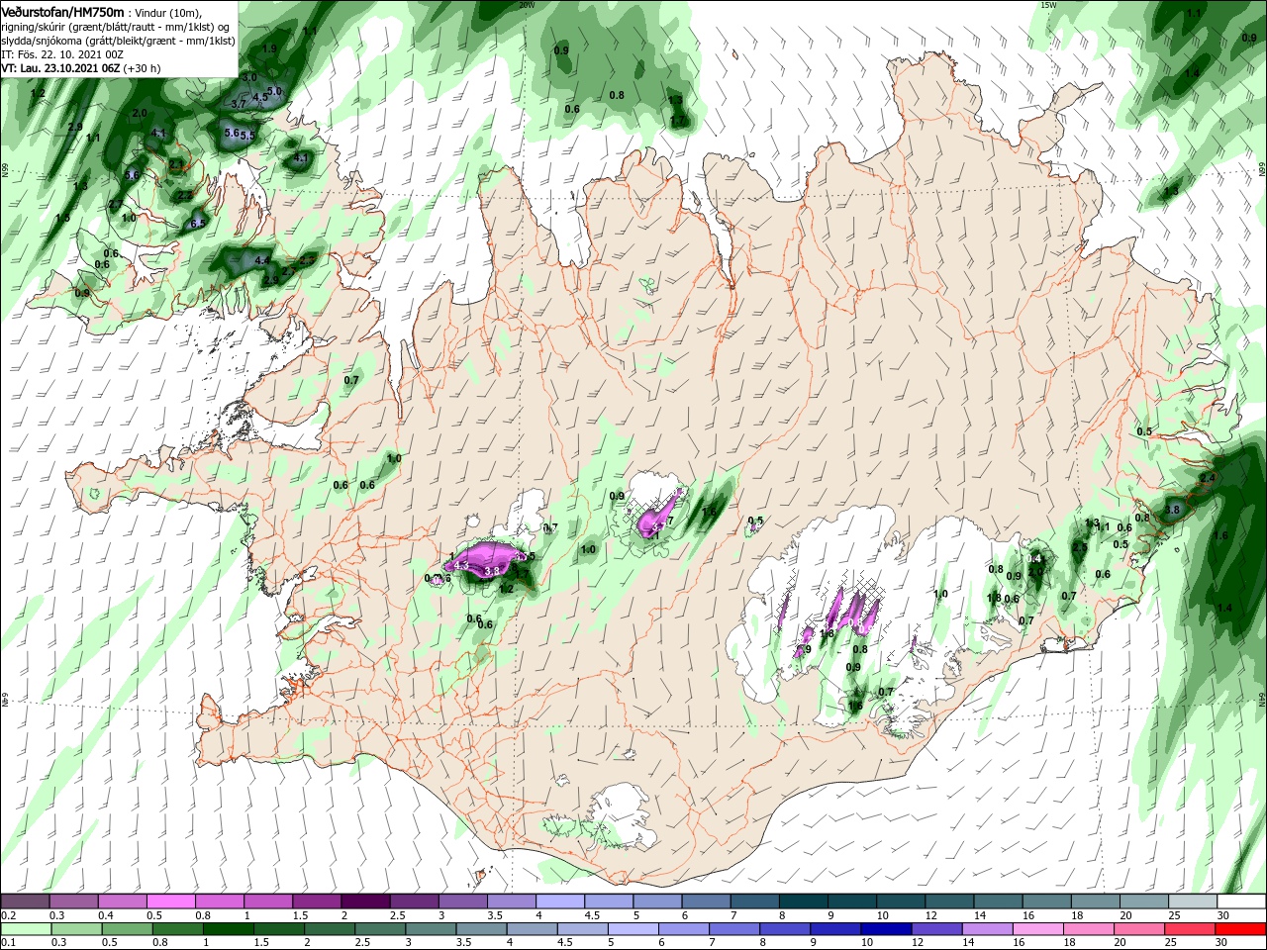1267x950 pixels.
Task: Pick the palest green 0.1 legend swatch
Action: click(24, 929)
